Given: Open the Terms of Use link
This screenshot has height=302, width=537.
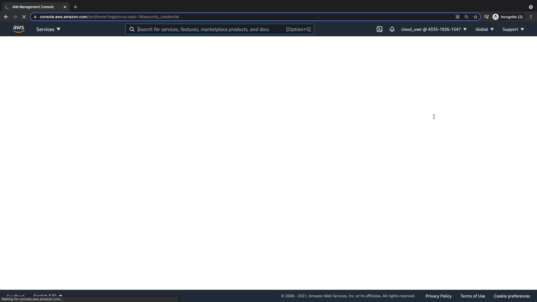Looking at the screenshot, I should 472,296.
